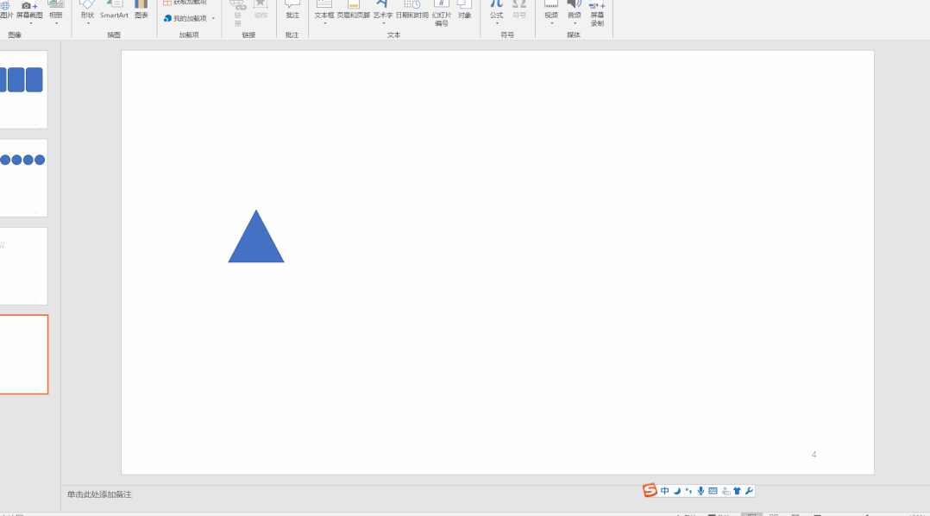Click the microphone voice input icon
Screen dimensions: 930x516
click(701, 490)
